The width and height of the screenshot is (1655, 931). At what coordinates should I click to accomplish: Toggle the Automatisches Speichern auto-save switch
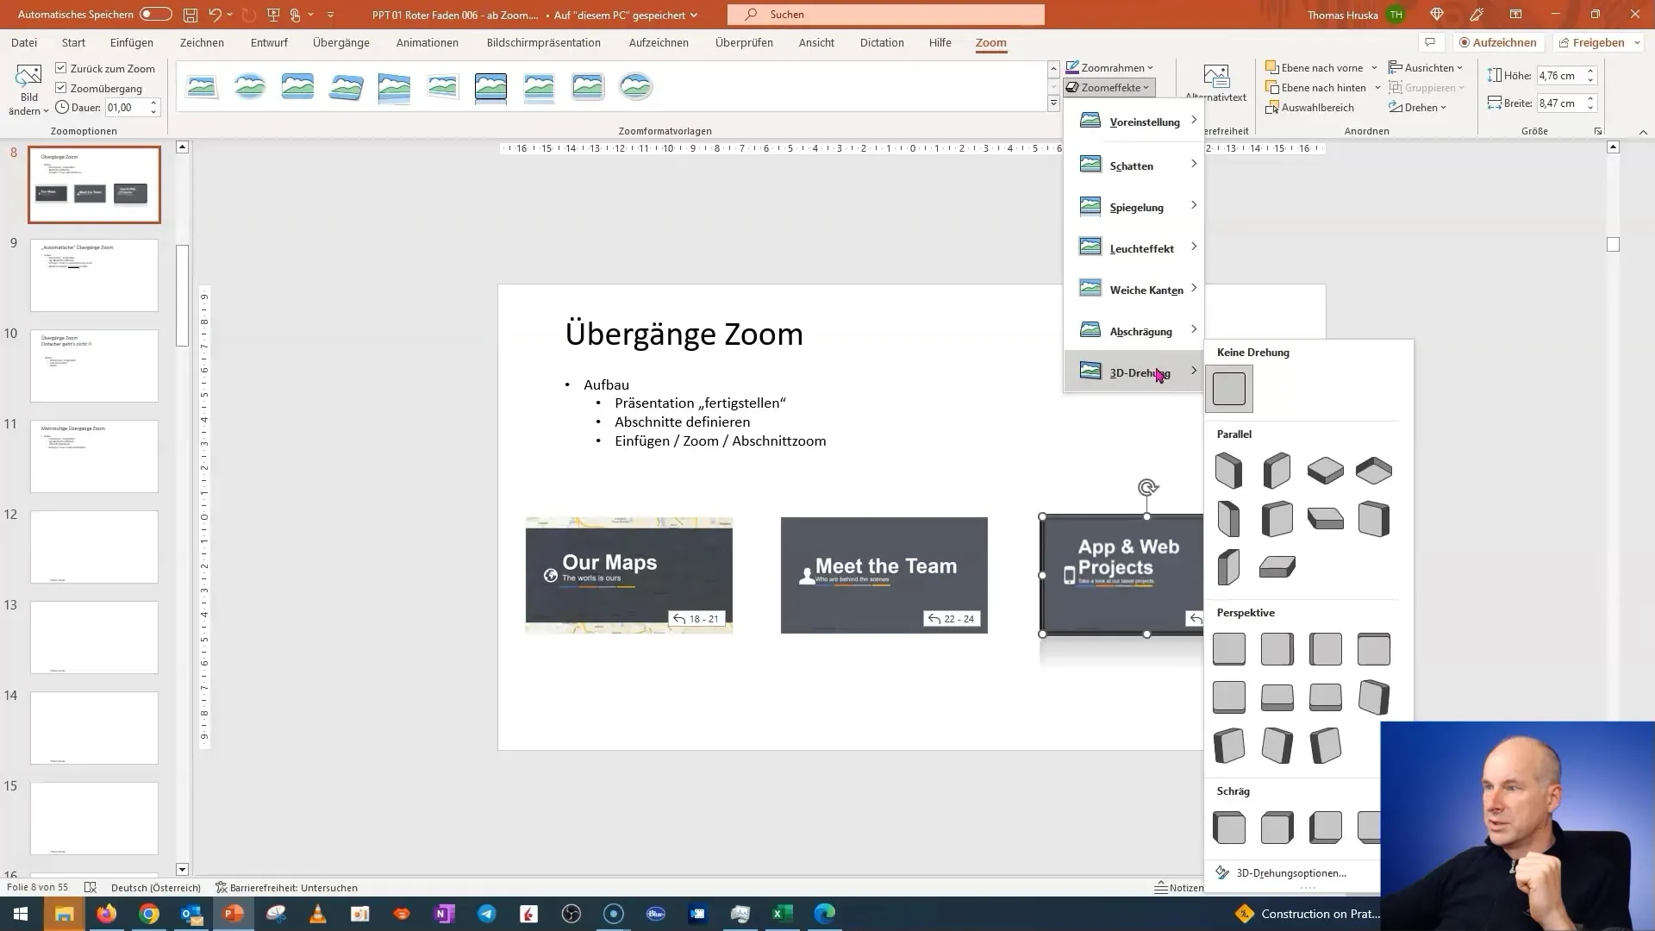click(x=154, y=14)
